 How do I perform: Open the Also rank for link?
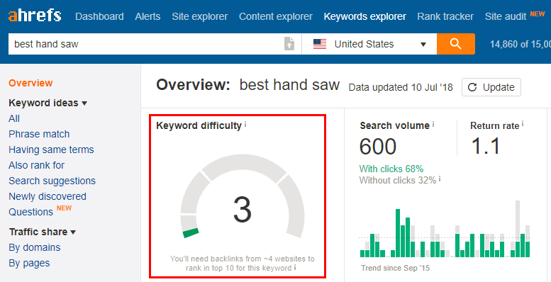click(x=37, y=165)
